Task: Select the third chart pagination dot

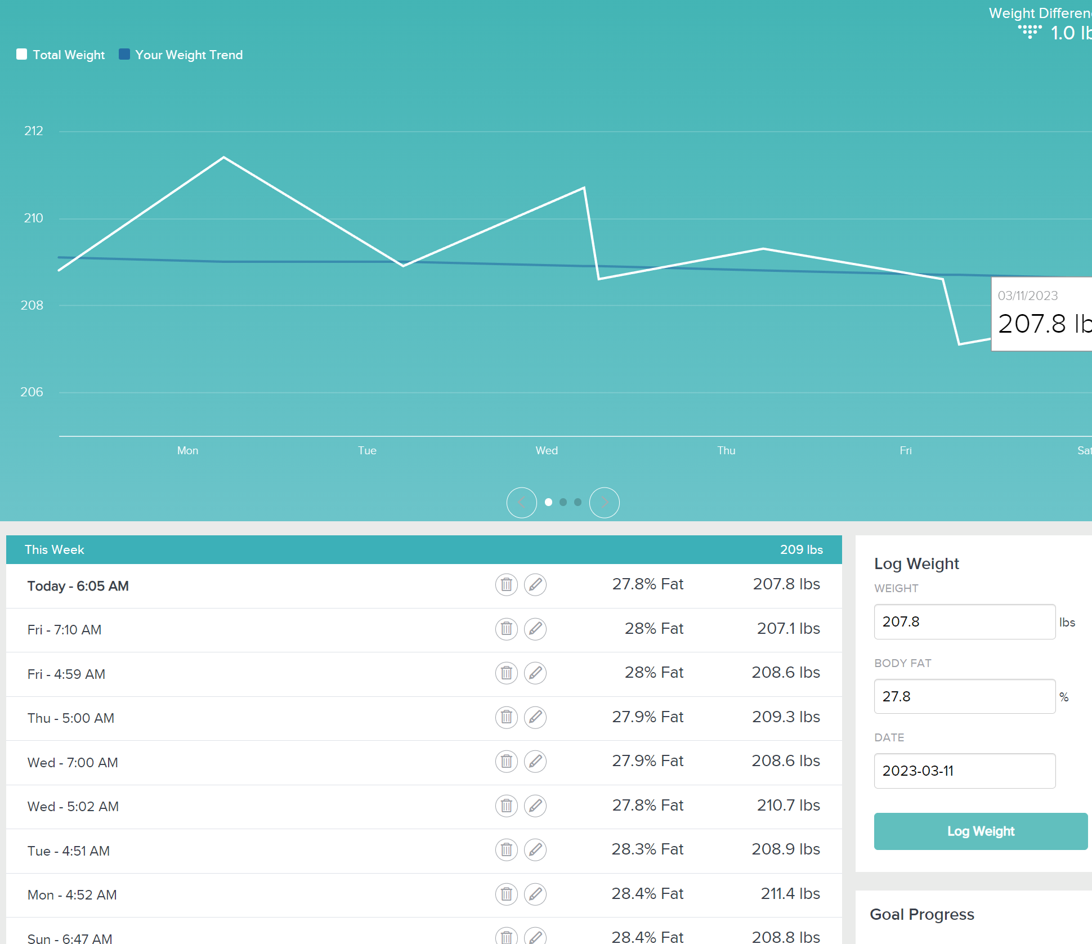Action: (578, 502)
